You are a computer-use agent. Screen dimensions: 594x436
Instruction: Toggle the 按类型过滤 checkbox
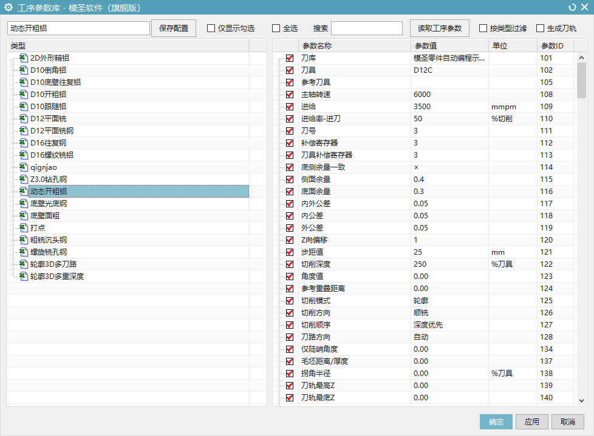(x=483, y=29)
